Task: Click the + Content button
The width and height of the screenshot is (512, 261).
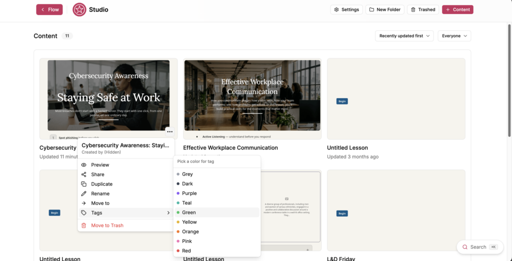Action: (457, 9)
